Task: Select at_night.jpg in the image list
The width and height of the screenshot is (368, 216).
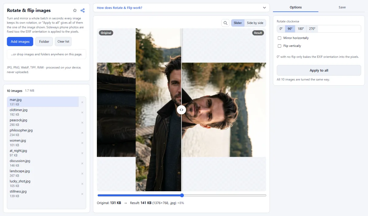Action: (x=43, y=153)
